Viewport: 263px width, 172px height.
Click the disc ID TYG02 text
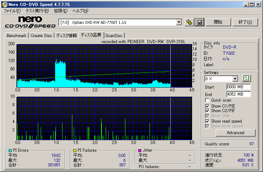(229, 53)
